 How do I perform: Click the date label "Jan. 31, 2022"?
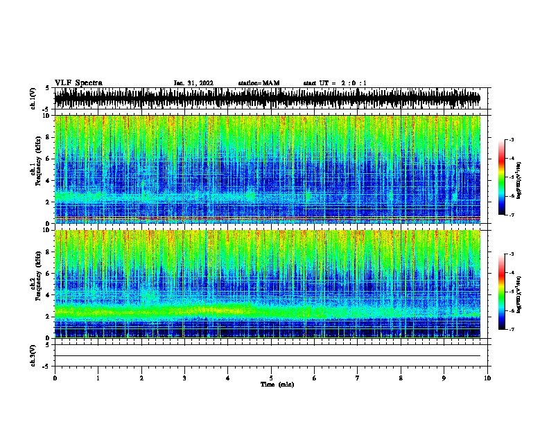193,83
